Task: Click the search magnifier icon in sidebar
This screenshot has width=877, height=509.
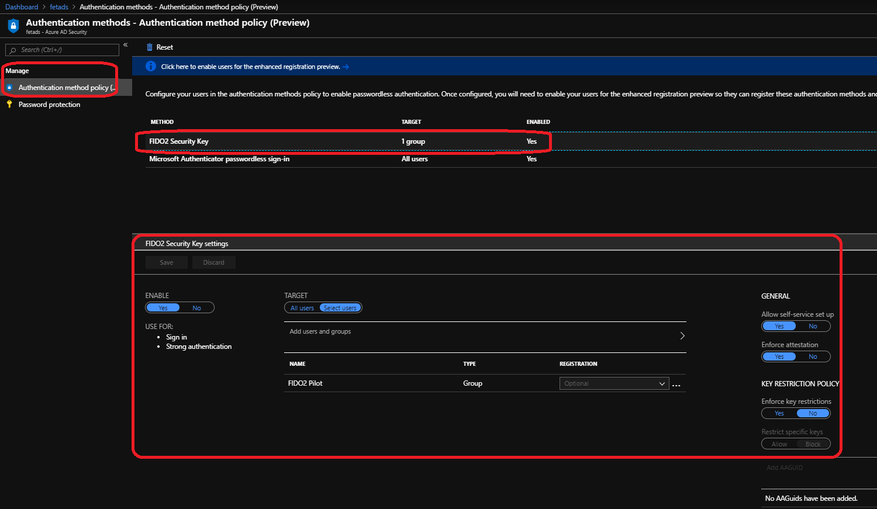Action: tap(13, 50)
